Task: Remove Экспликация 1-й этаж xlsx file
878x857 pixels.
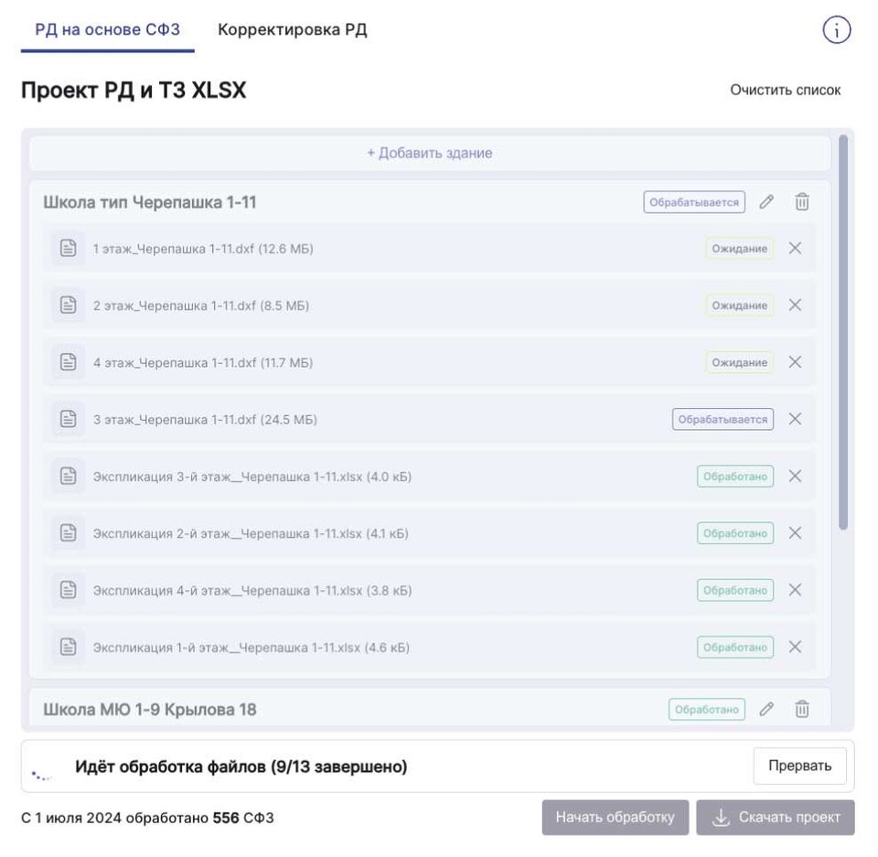Action: [x=795, y=648]
